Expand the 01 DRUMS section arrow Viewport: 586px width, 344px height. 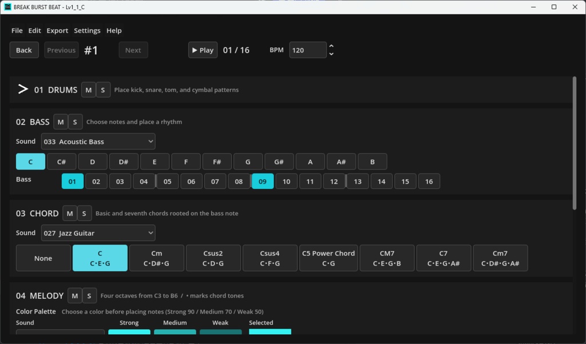click(x=23, y=89)
